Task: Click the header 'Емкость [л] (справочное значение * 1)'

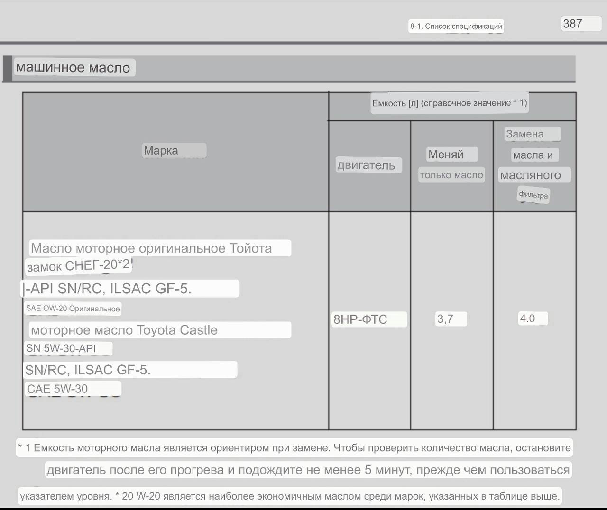Action: tap(450, 103)
